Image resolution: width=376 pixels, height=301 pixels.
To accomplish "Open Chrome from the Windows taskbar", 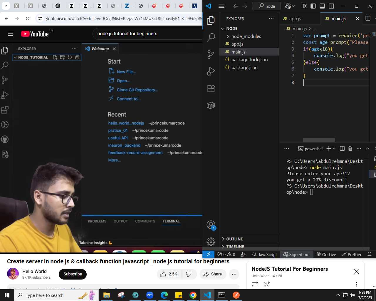I will (193, 295).
